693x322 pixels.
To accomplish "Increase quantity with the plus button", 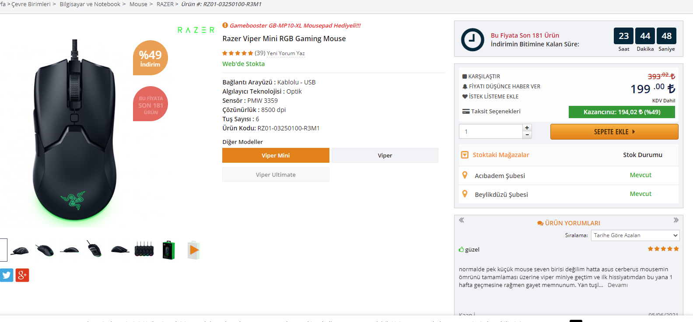I will pos(527,128).
